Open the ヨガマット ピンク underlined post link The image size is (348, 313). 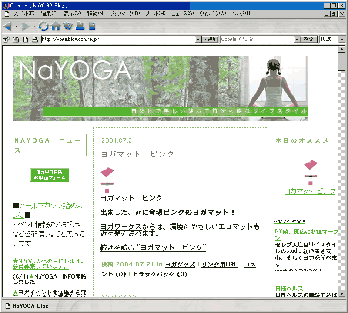[x=131, y=198]
